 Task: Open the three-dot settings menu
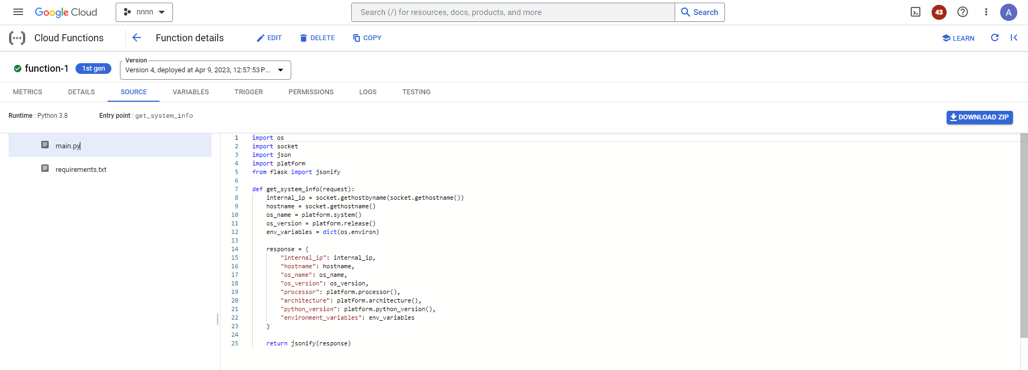pyautogui.click(x=986, y=12)
